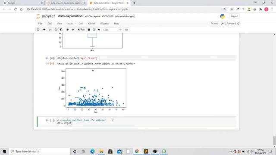Paste cell below
The height and width of the screenshot is (155, 276).
click(x=61, y=30)
